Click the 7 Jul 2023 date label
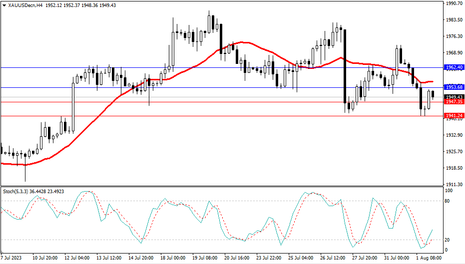 12,259
